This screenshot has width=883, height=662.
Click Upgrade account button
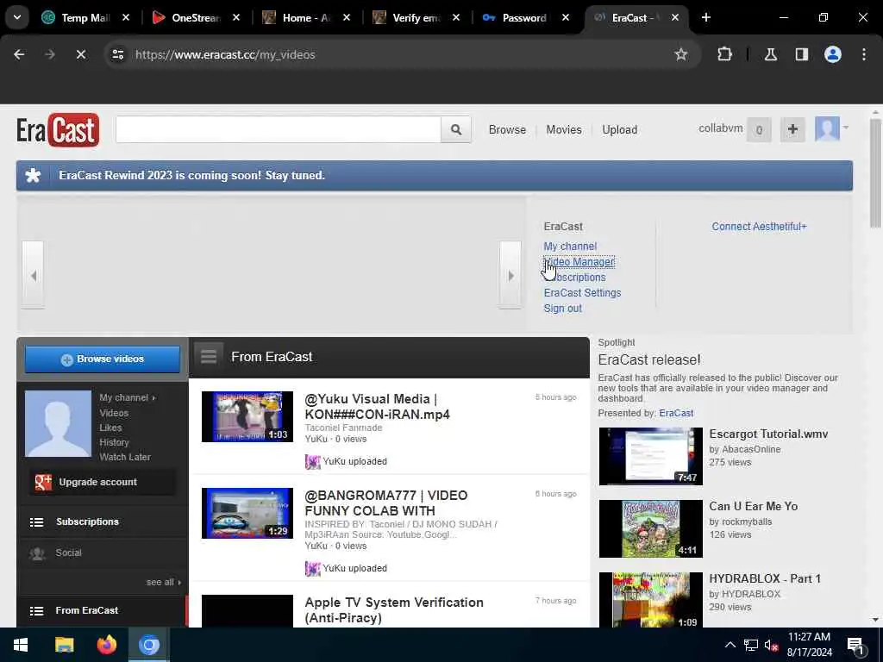click(103, 482)
